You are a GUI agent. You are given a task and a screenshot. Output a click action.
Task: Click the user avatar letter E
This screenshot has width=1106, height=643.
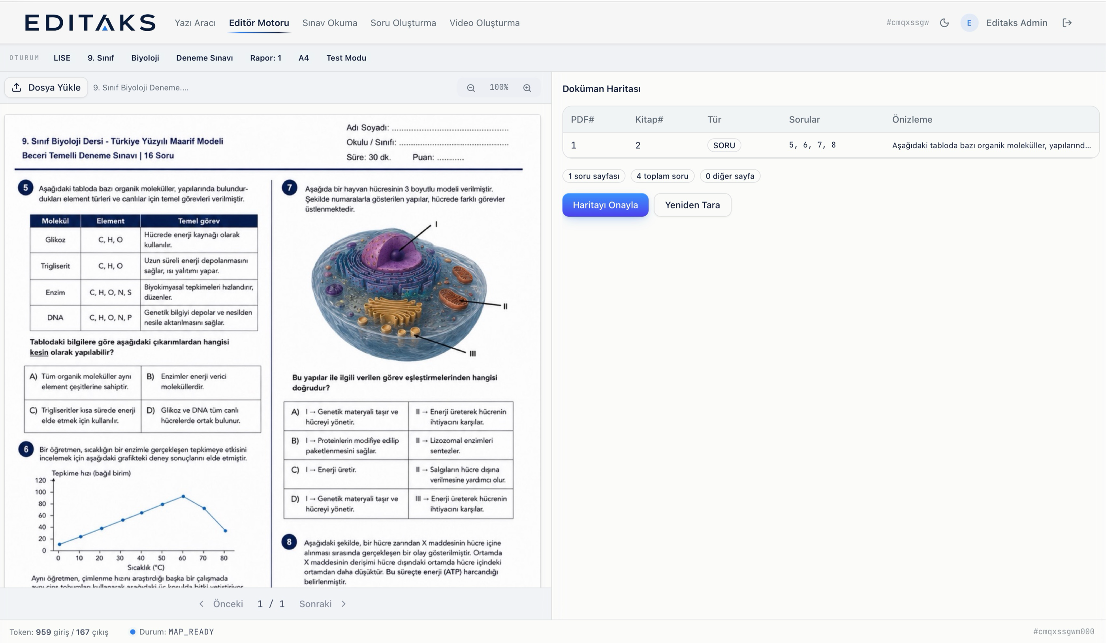click(969, 23)
